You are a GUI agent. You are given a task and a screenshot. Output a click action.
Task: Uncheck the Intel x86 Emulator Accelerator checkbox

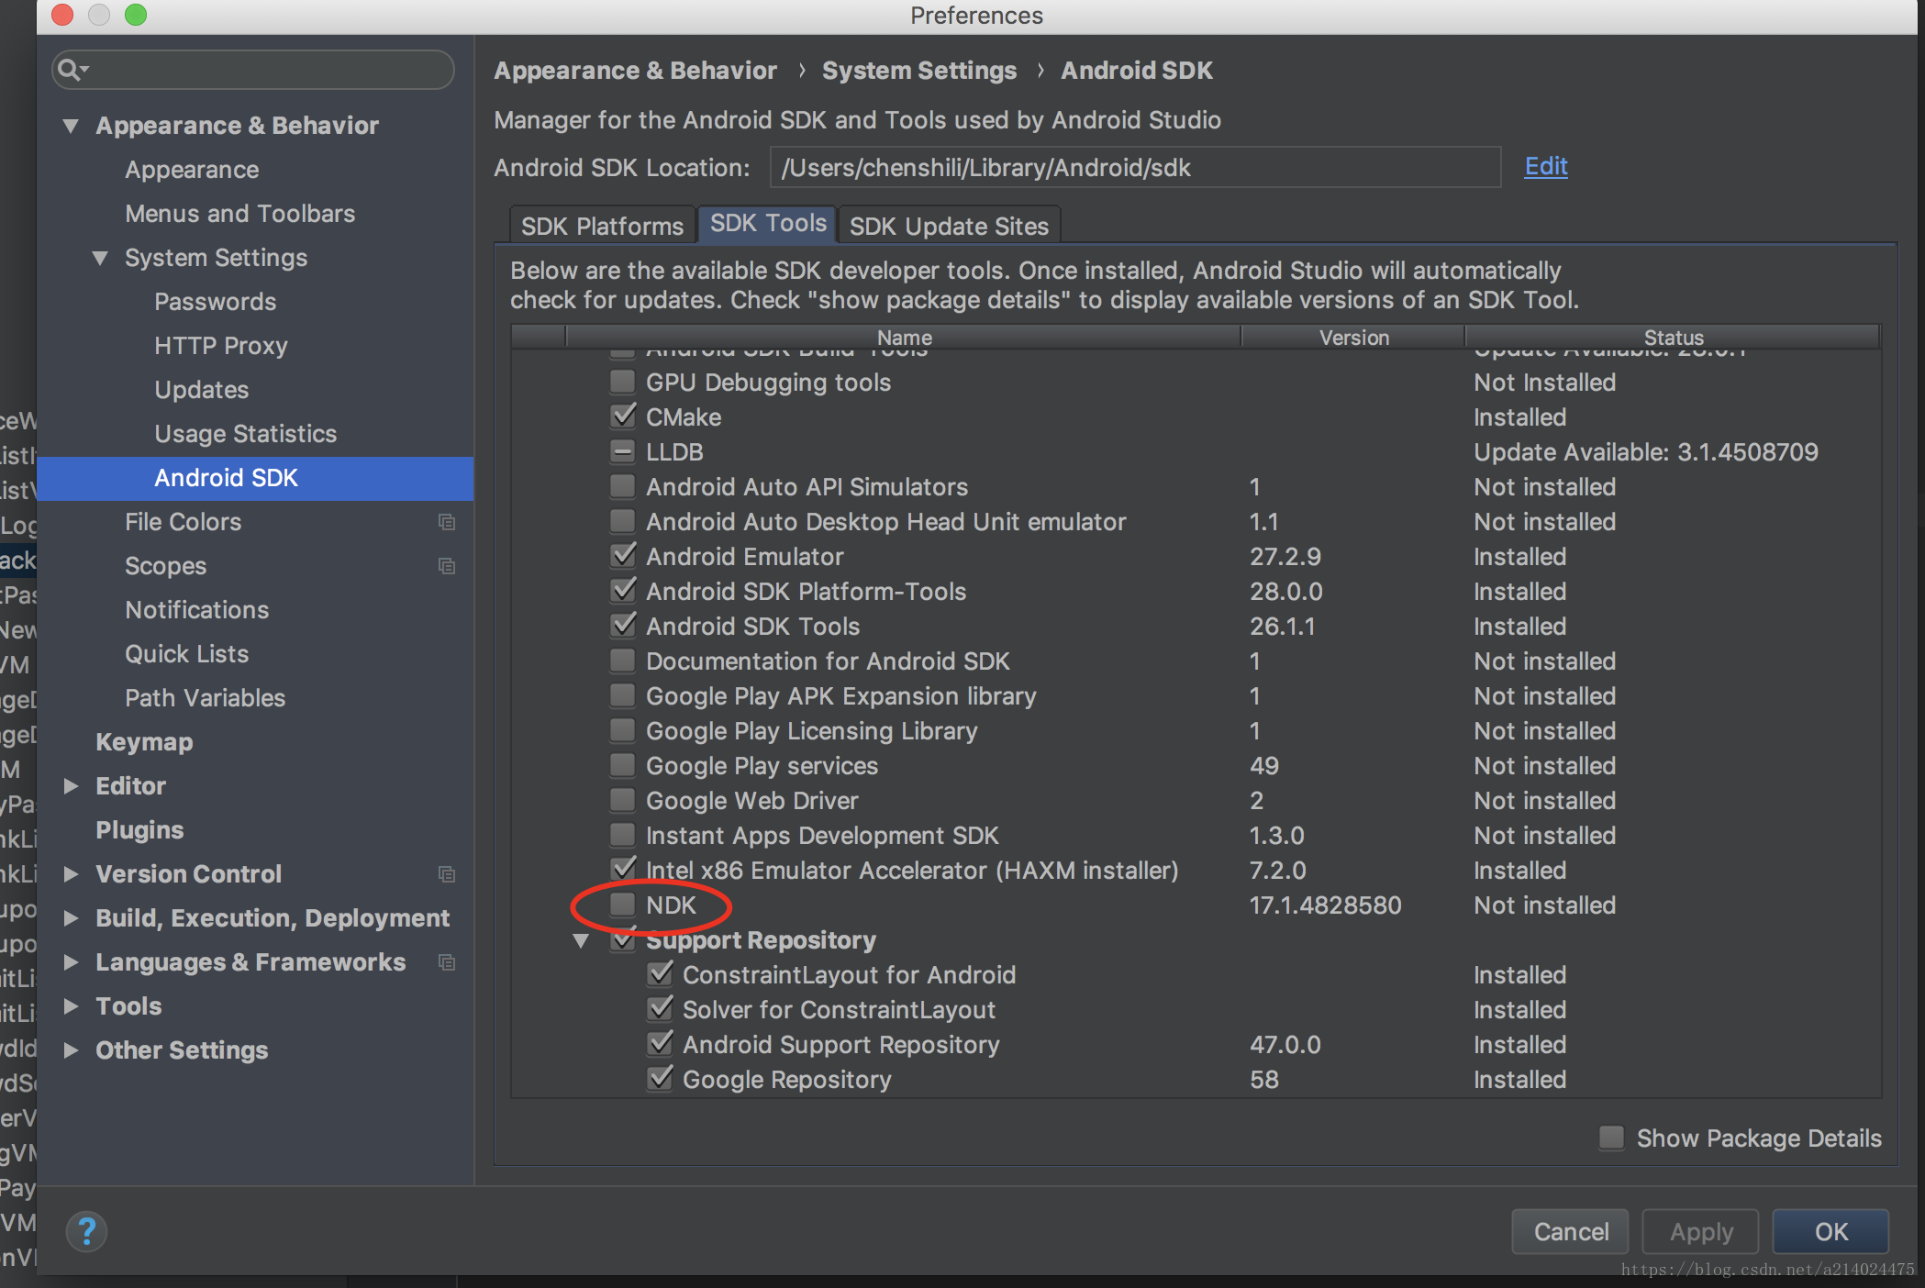(623, 870)
